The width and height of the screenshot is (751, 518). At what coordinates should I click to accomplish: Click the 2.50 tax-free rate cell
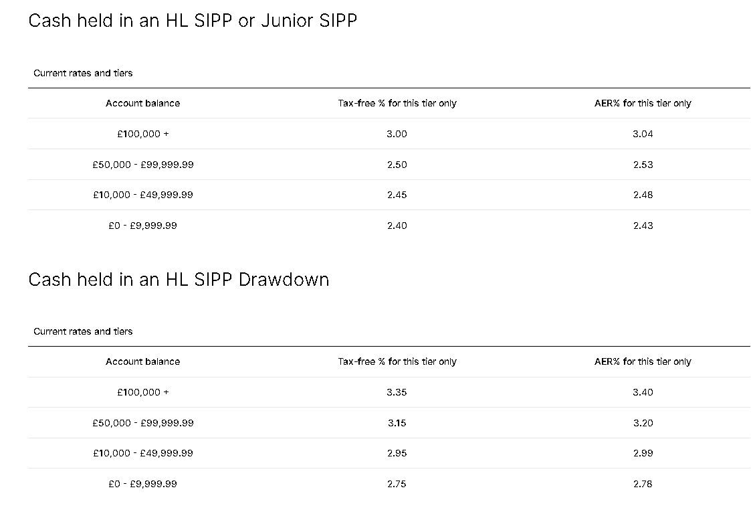[x=397, y=165]
